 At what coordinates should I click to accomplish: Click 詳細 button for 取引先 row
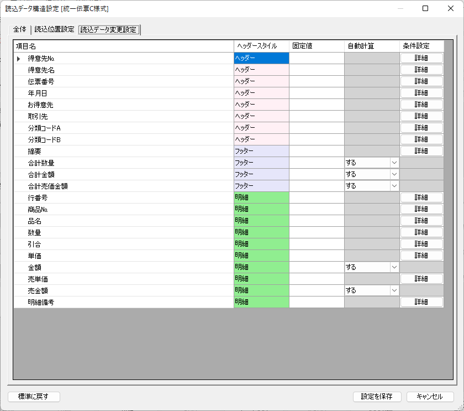point(421,116)
